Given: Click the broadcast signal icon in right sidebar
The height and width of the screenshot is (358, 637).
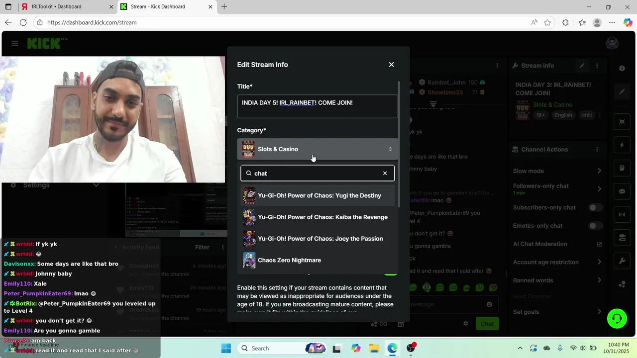Looking at the screenshot, I should [622, 214].
